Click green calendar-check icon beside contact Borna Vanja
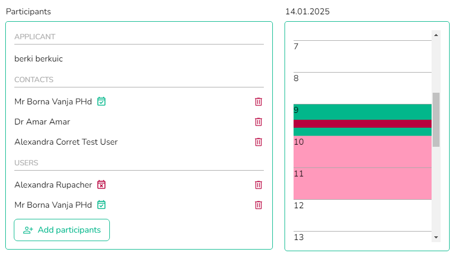This screenshot has width=456, height=257. coord(101,101)
